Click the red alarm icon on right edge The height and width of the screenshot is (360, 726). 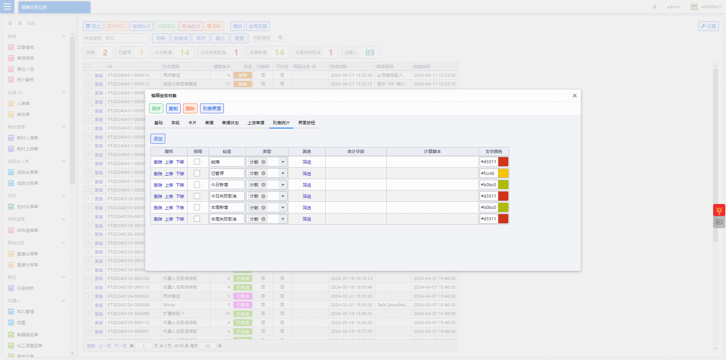[719, 210]
